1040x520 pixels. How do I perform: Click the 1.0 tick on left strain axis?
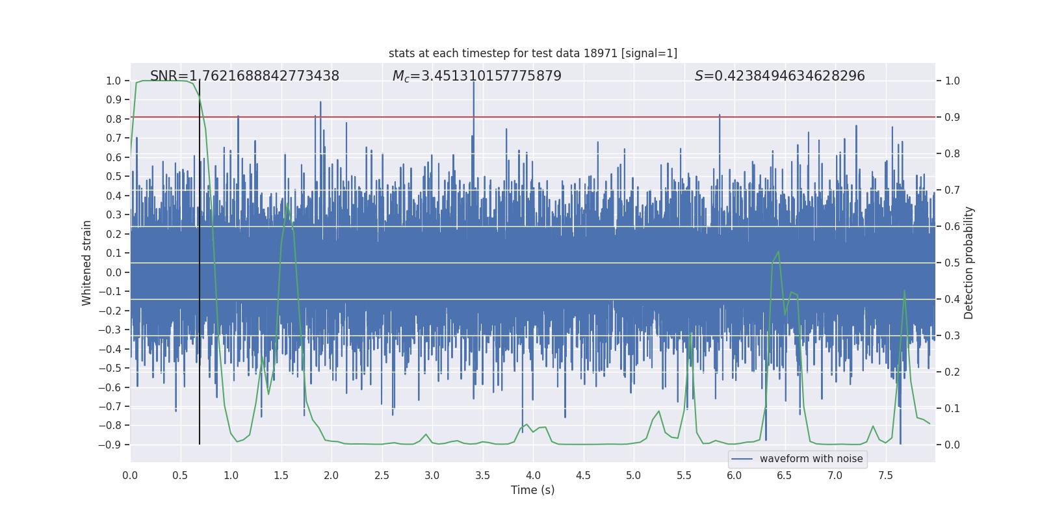[x=113, y=81]
